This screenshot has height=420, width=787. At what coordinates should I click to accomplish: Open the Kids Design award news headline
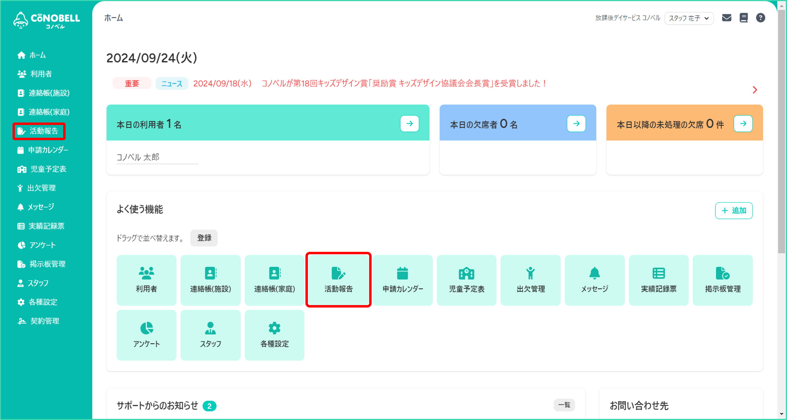pyautogui.click(x=405, y=83)
